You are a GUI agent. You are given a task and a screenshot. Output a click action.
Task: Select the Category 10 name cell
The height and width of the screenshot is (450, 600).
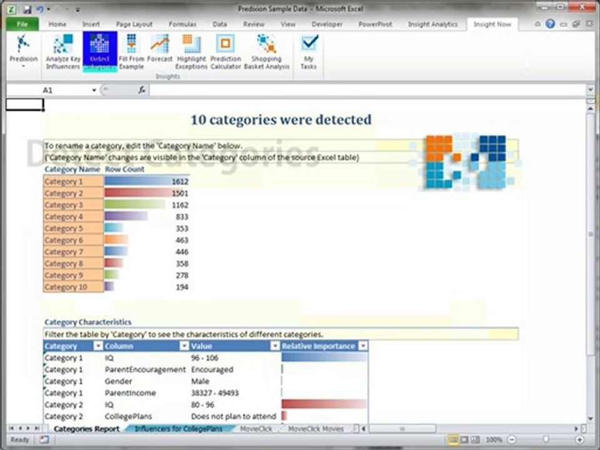click(x=74, y=287)
